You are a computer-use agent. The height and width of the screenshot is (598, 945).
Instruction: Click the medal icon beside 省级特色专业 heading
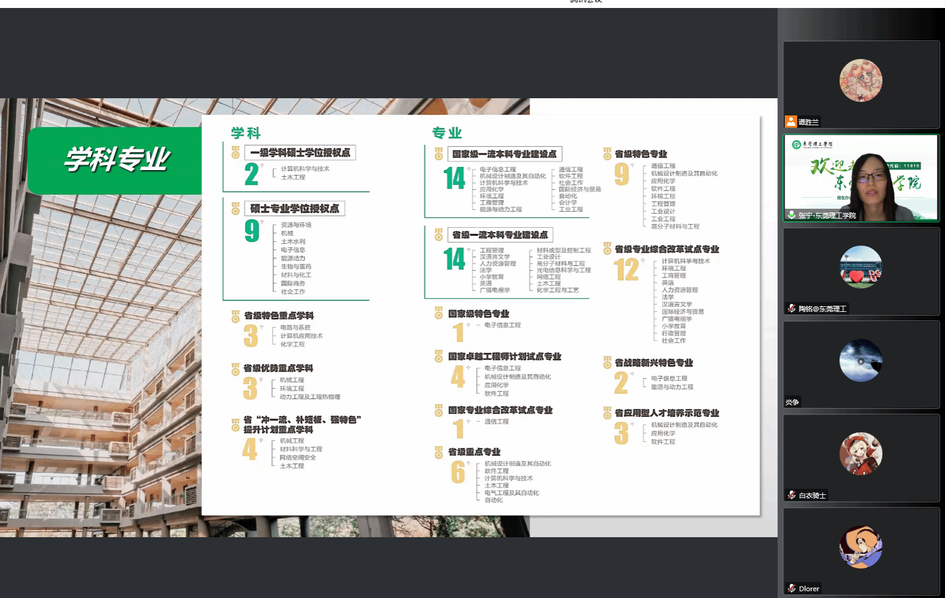pyautogui.click(x=607, y=153)
